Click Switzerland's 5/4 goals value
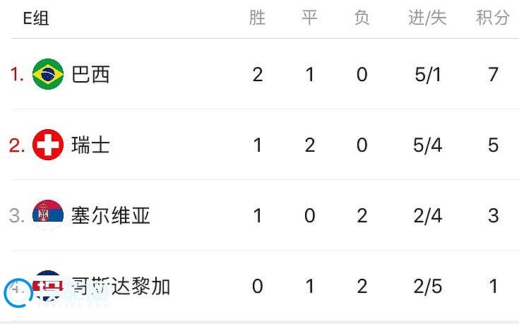This screenshot has width=519, height=324. point(427,145)
